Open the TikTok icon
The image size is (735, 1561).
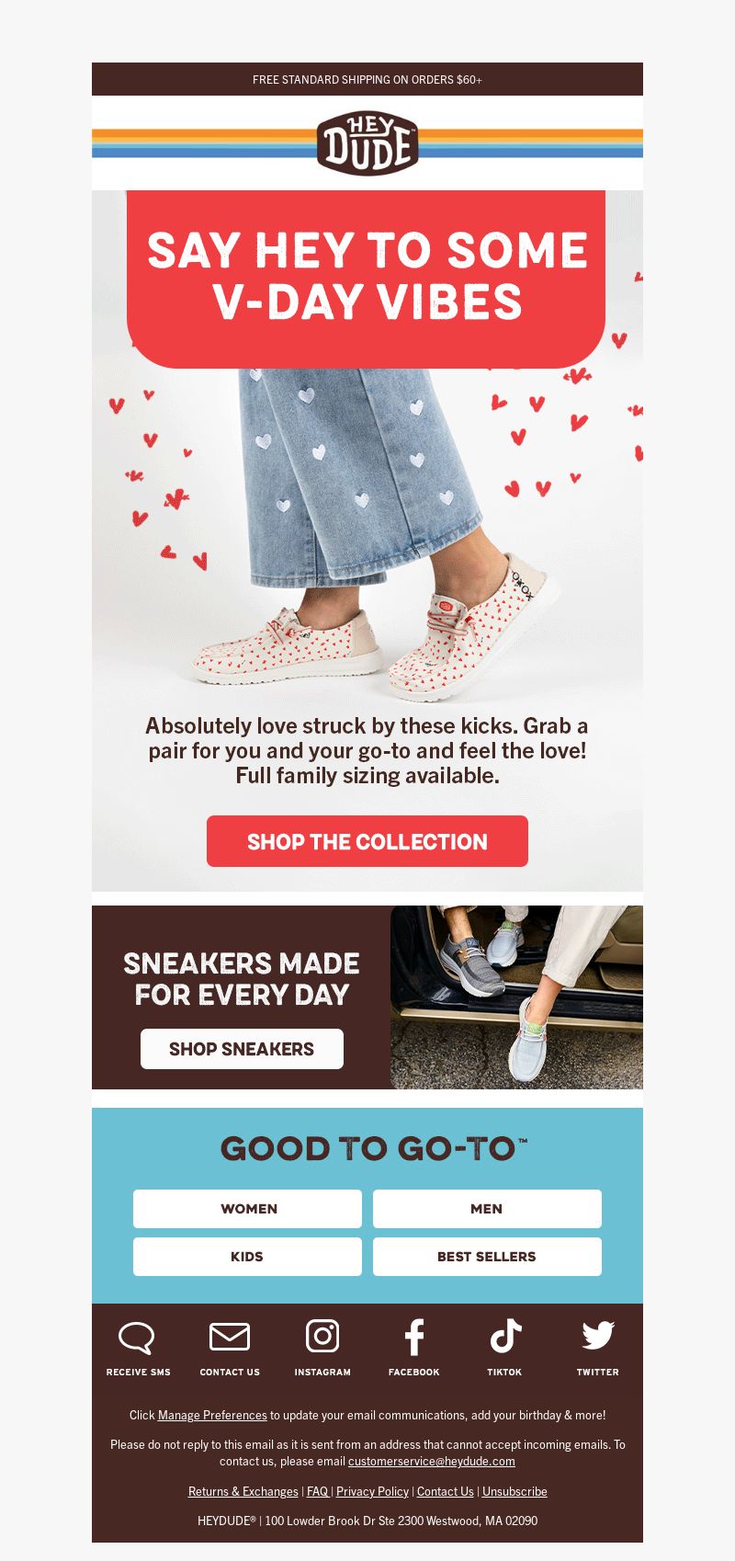pos(504,1337)
